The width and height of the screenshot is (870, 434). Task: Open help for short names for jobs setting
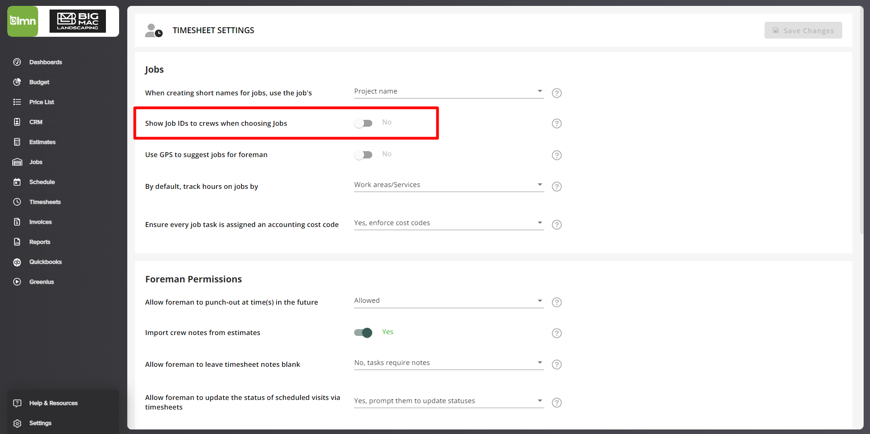coord(557,93)
